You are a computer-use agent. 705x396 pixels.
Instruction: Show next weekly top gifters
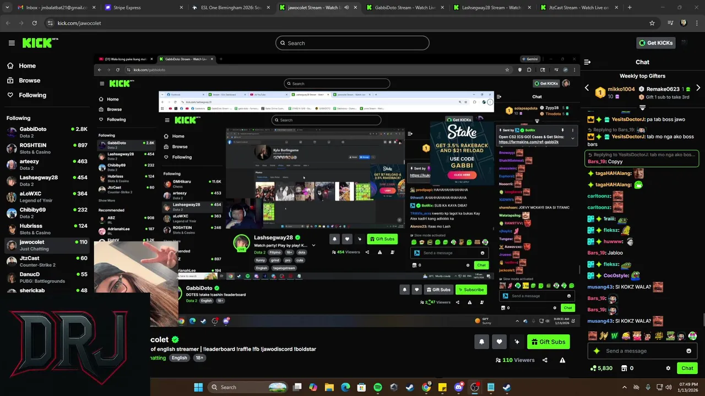(698, 89)
